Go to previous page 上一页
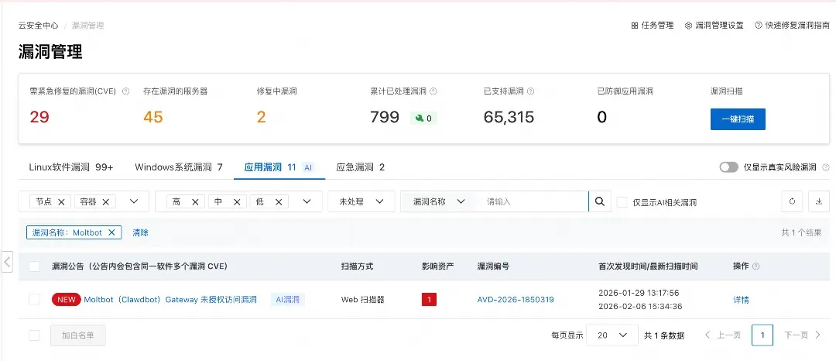The image size is (836, 361). click(723, 335)
